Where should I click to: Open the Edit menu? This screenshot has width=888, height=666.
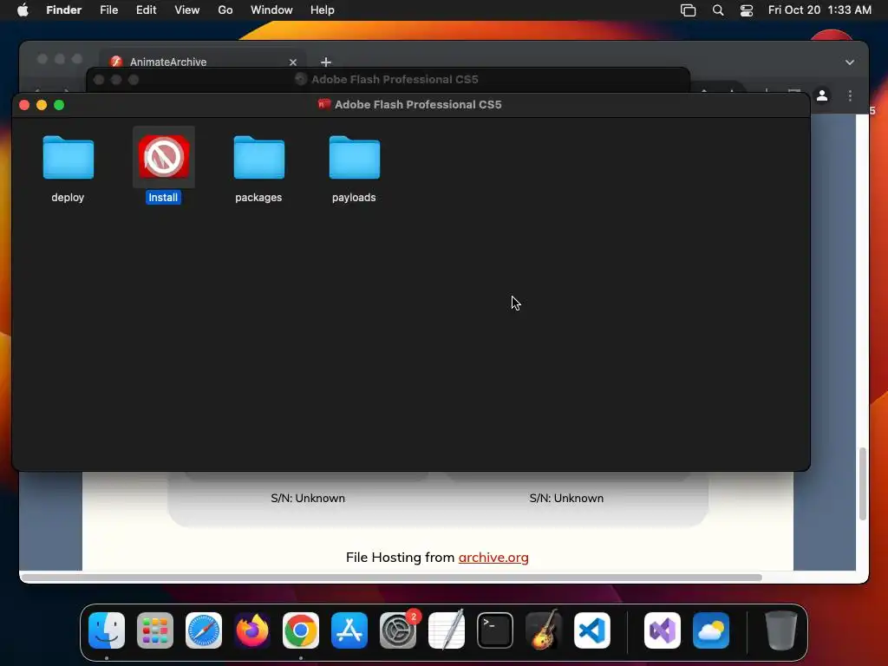tap(146, 10)
